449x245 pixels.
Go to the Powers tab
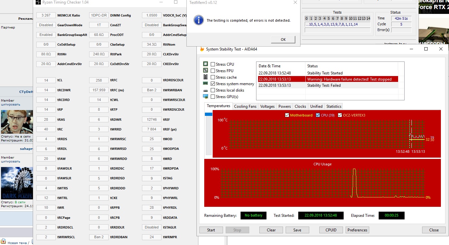pyautogui.click(x=285, y=106)
